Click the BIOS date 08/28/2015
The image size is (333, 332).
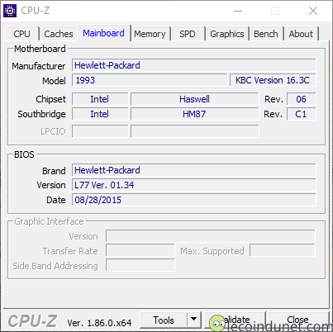click(x=194, y=200)
